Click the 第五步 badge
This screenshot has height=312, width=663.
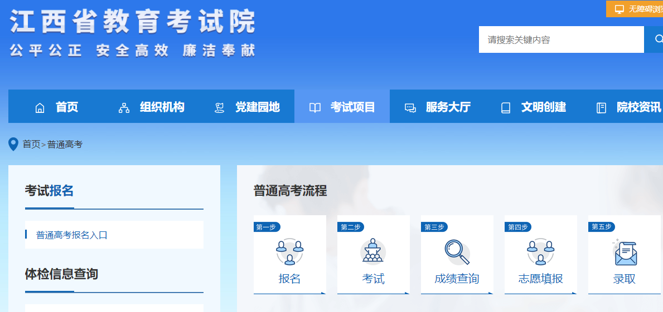point(601,227)
